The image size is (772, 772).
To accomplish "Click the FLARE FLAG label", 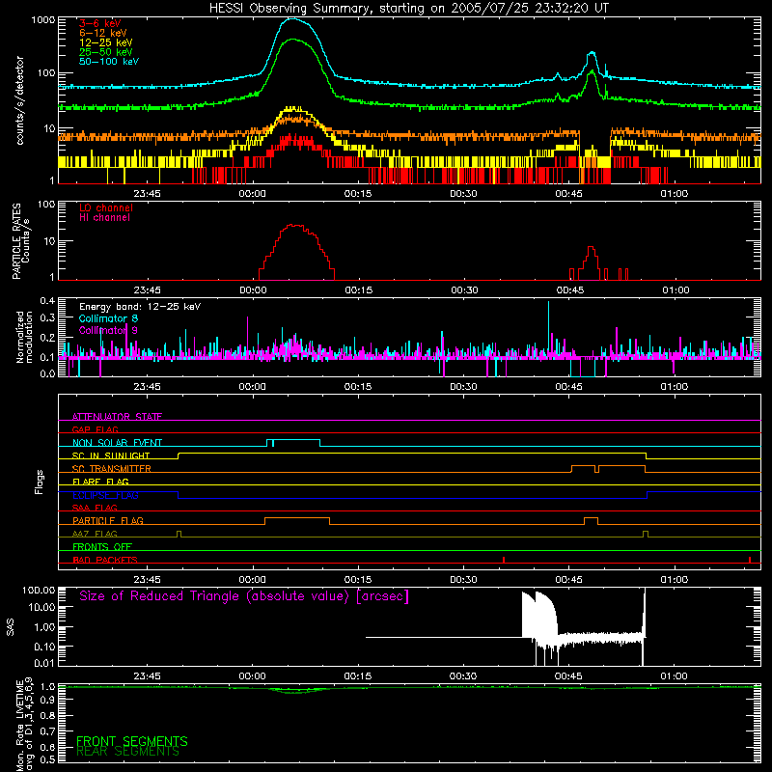I will point(100,482).
